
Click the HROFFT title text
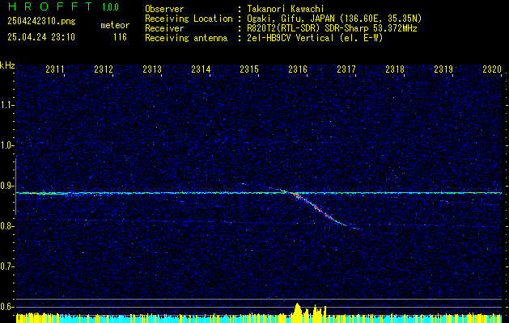pyautogui.click(x=49, y=6)
